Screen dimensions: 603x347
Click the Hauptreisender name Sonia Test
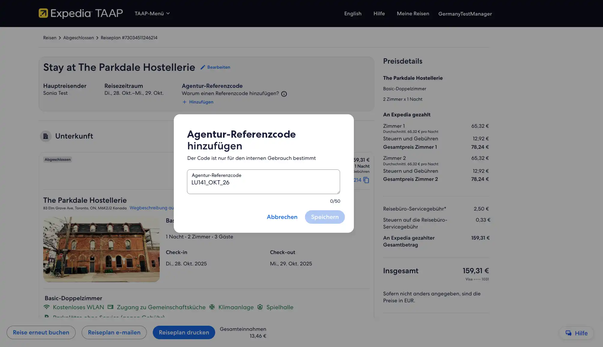55,93
